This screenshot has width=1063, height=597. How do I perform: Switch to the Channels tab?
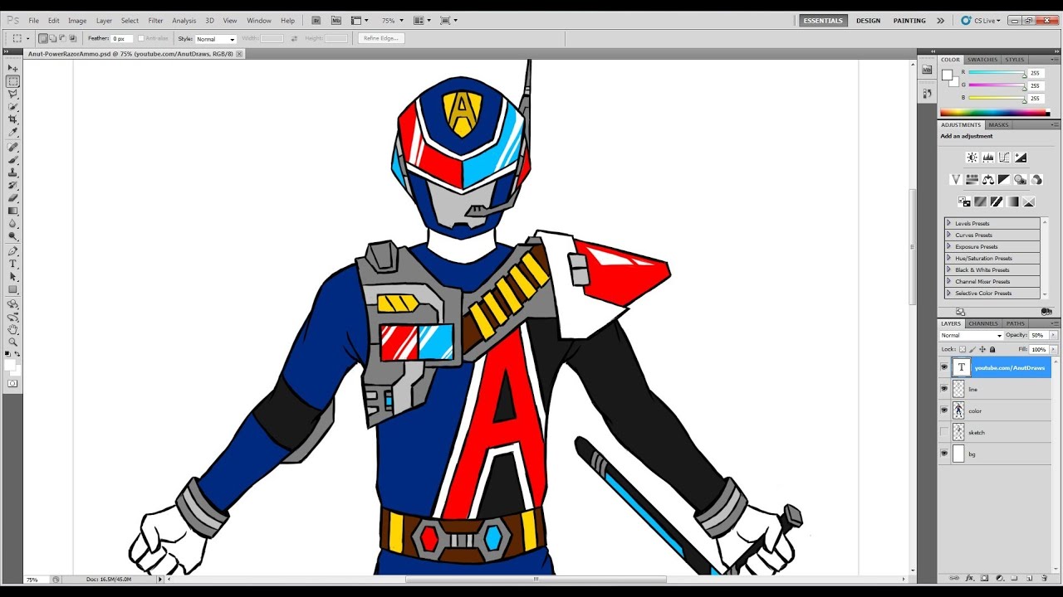[x=983, y=323]
